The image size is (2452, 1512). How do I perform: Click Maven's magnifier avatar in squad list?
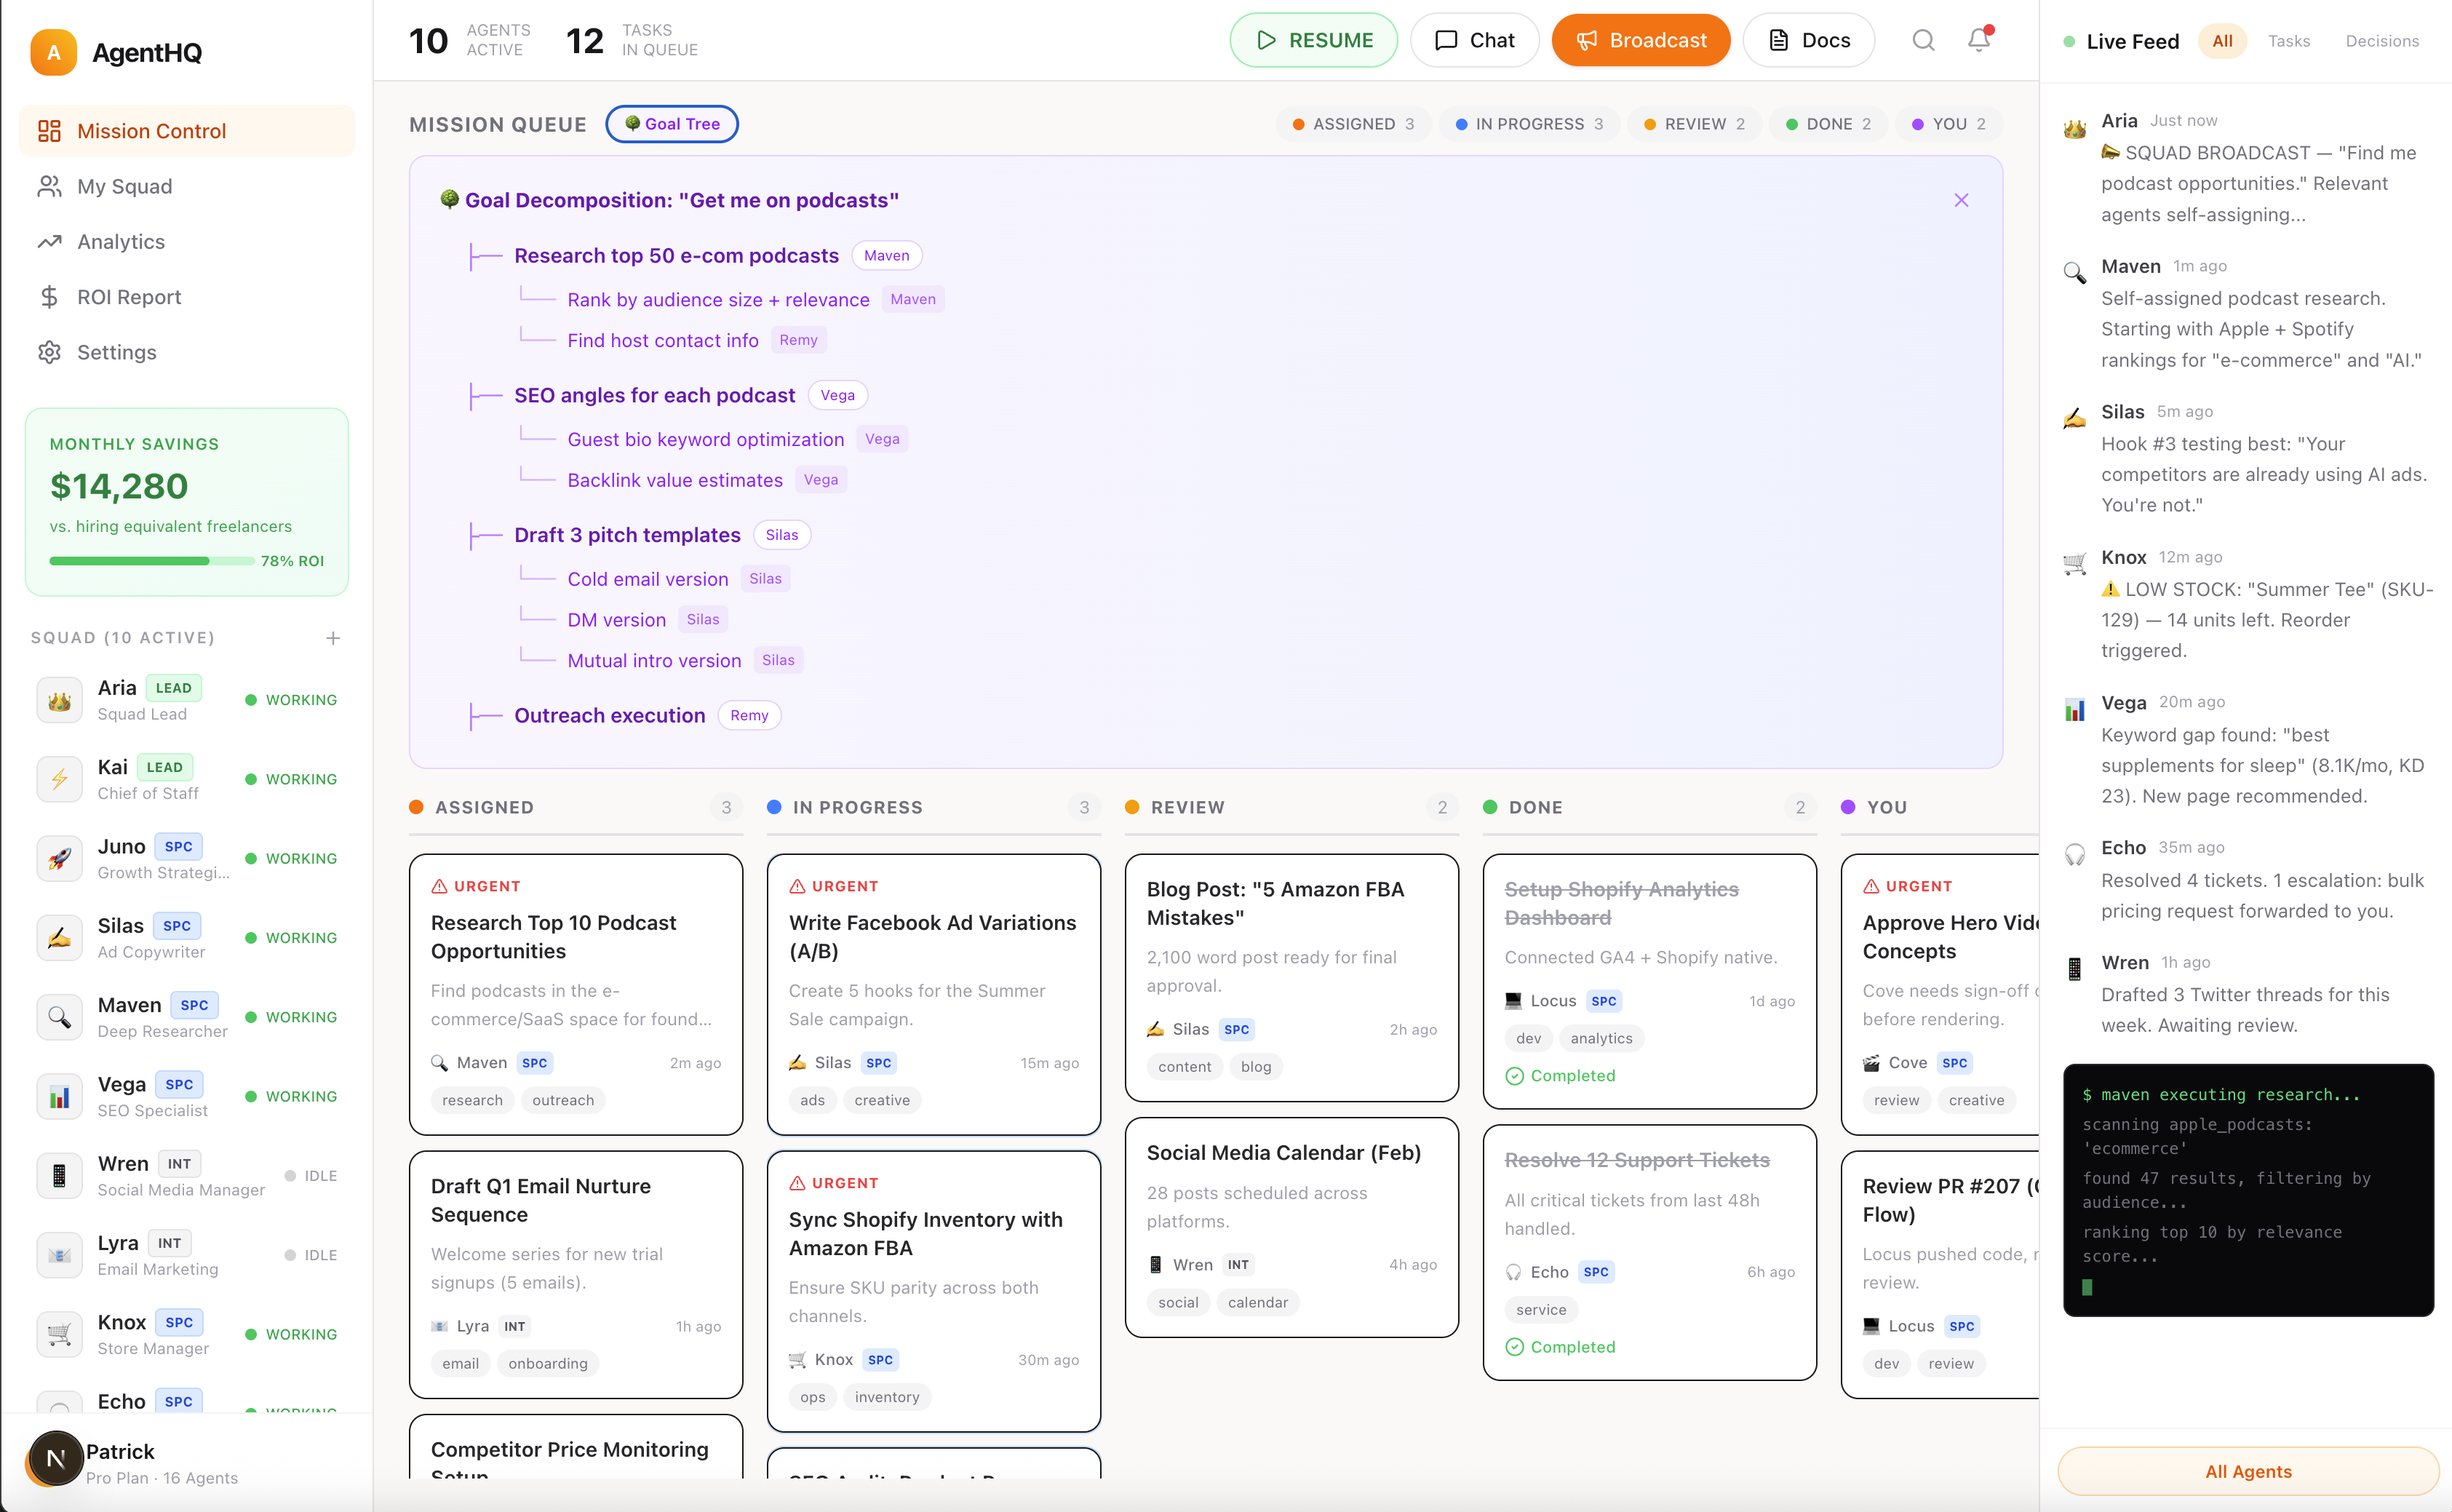[x=60, y=1017]
